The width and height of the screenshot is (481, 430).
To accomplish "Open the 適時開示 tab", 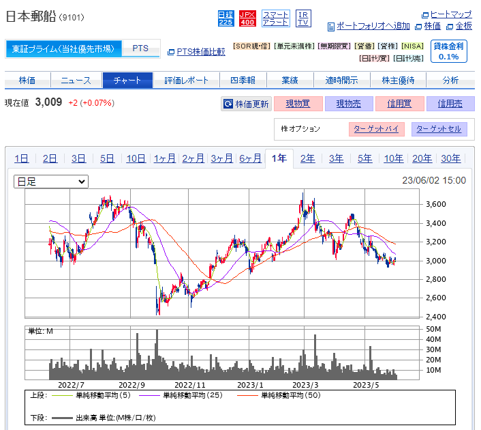I will [x=342, y=81].
